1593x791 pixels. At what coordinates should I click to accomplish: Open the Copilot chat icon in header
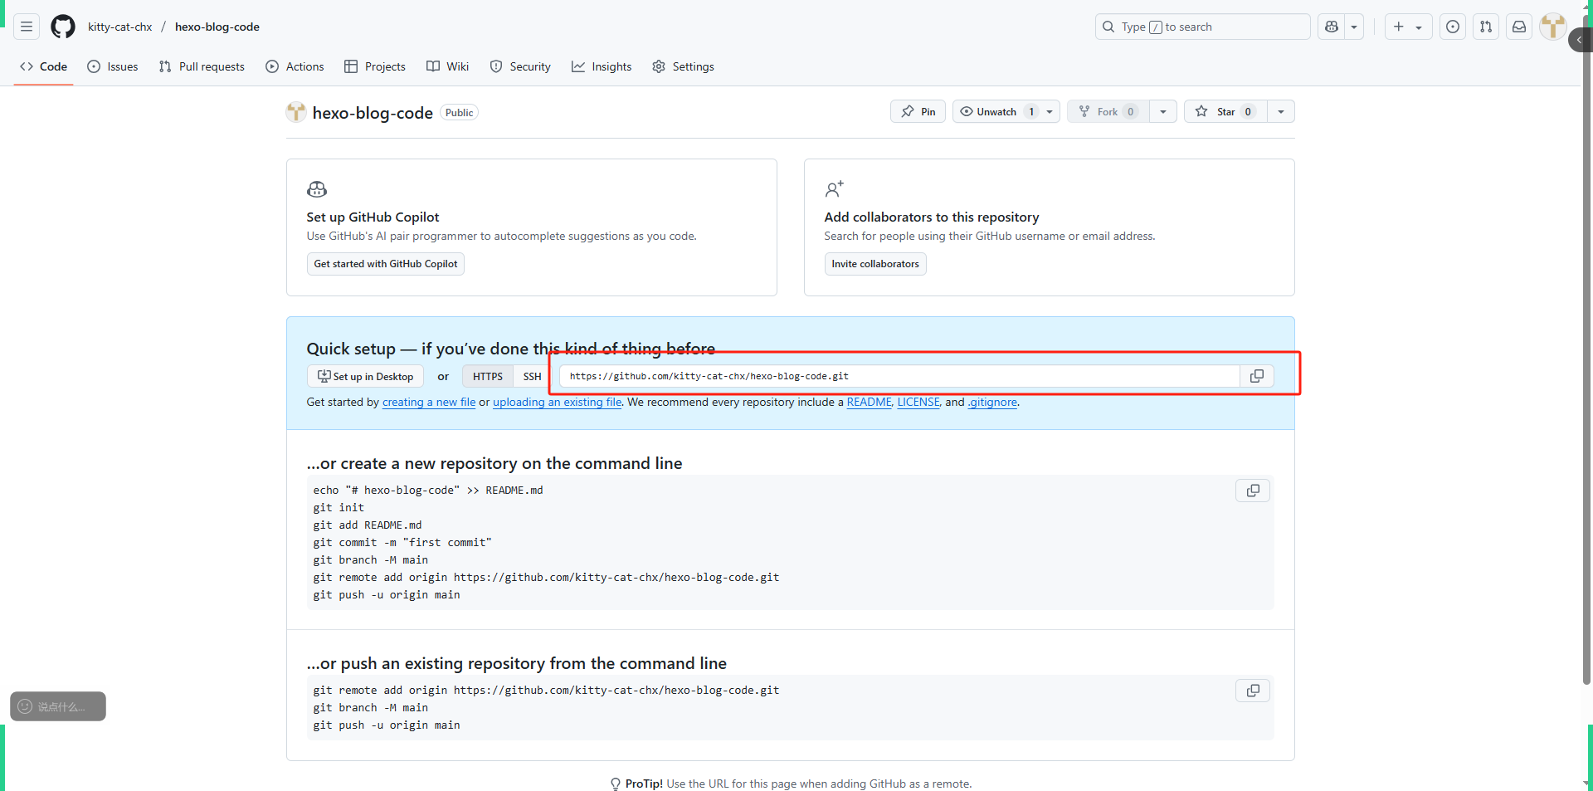(1332, 27)
